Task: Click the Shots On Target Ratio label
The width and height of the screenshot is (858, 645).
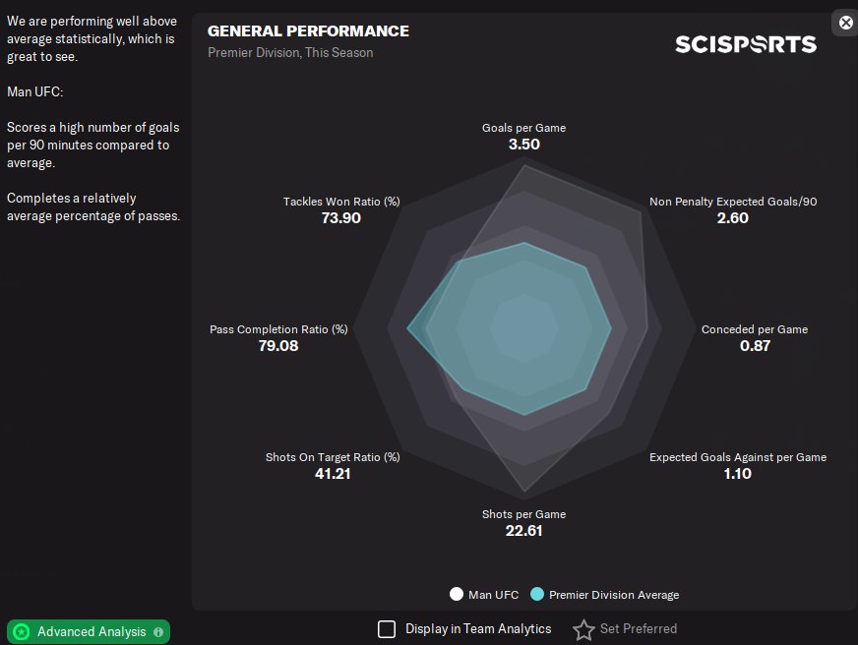Action: (333, 457)
